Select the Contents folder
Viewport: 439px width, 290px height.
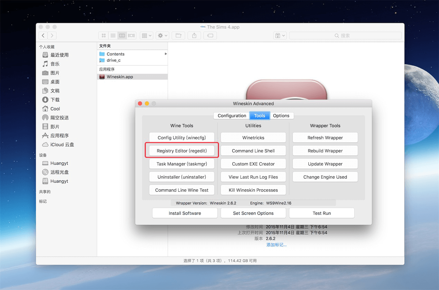point(132,54)
